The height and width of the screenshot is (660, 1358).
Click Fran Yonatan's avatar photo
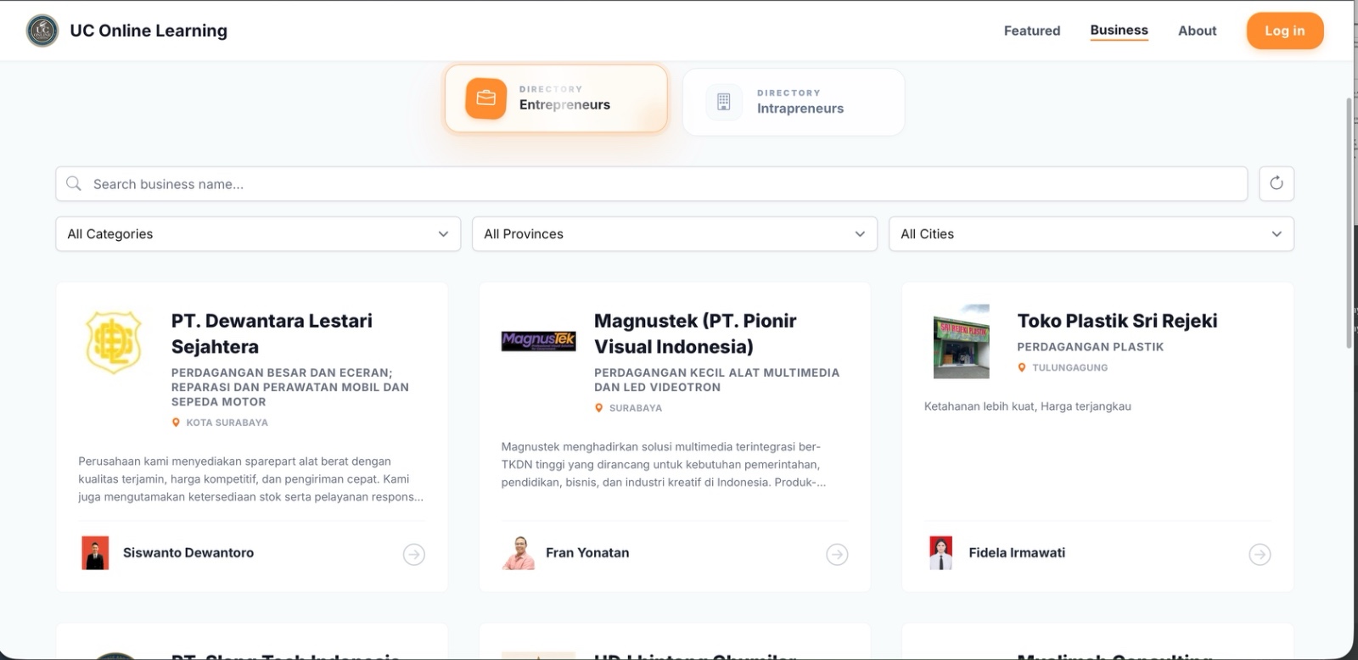(x=518, y=553)
